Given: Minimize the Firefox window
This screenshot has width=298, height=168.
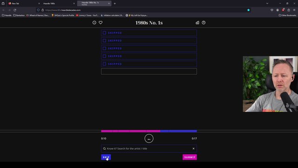Looking at the screenshot, I should [x=280, y=3].
